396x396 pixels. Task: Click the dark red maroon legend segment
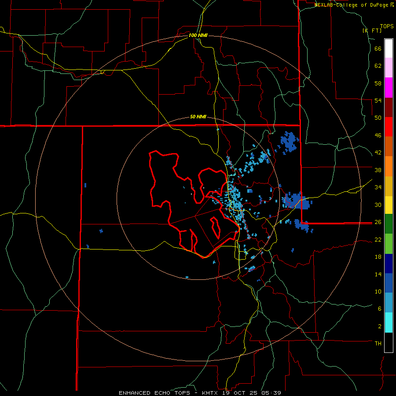pyautogui.click(x=389, y=107)
